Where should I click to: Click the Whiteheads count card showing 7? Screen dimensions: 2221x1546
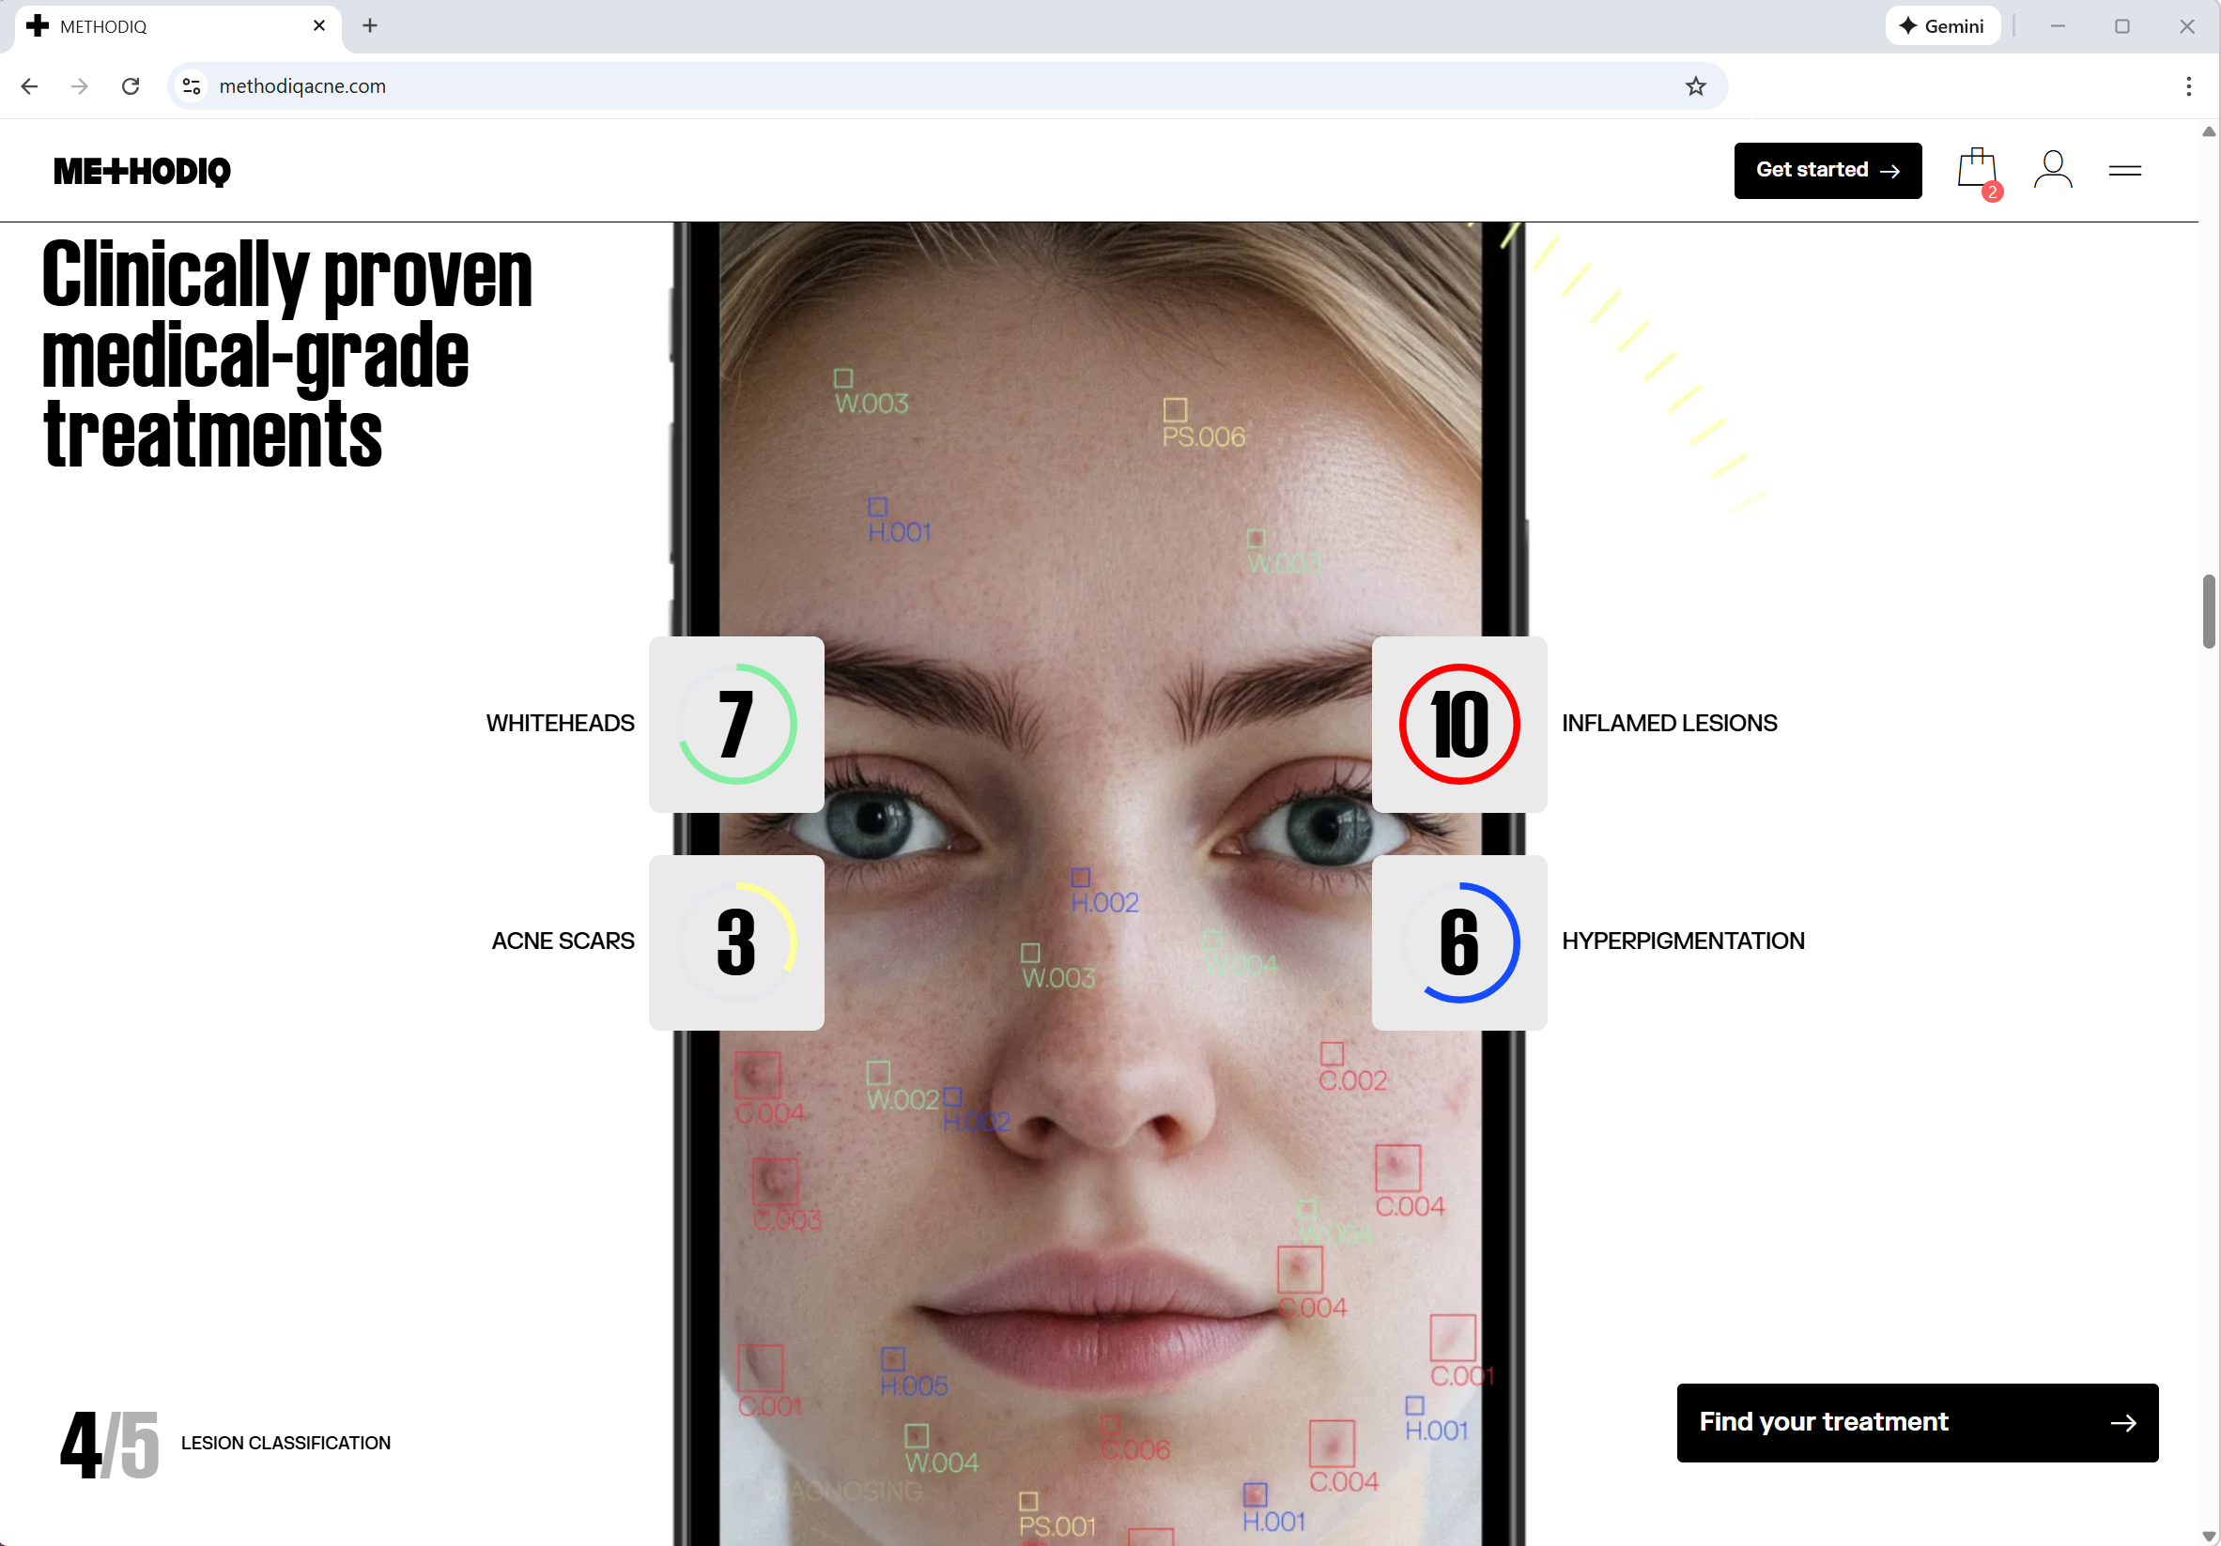click(x=736, y=724)
